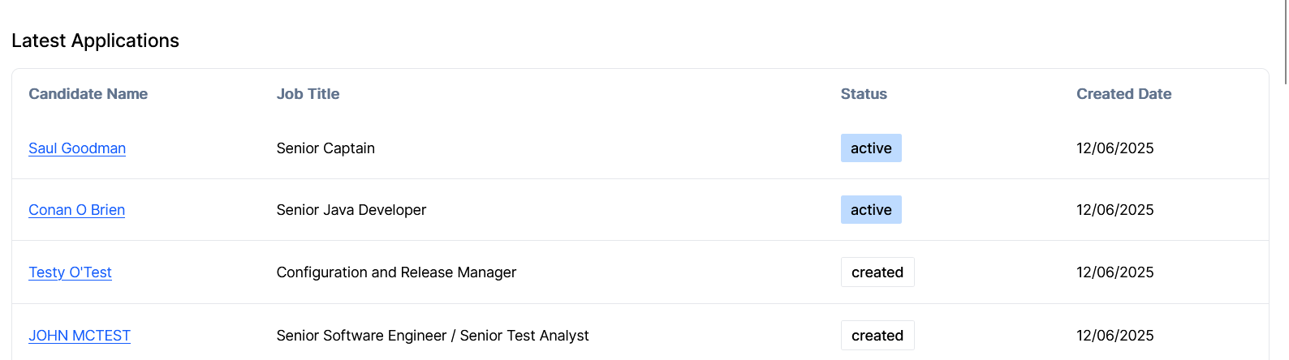Select the Senior Captain job title cell

tap(325, 148)
